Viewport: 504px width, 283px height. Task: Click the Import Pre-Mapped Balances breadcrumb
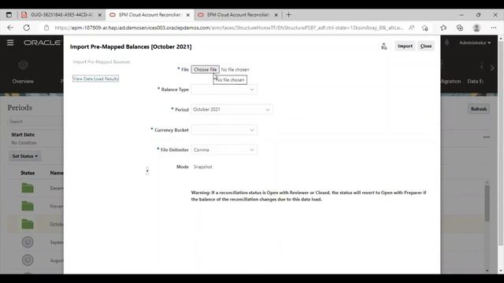[x=102, y=62]
